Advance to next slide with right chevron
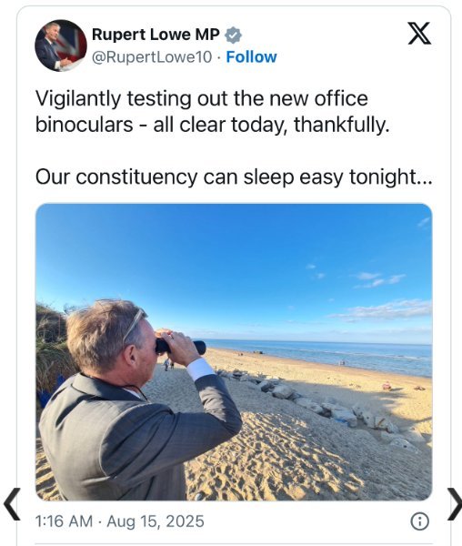The width and height of the screenshot is (462, 546). pyautogui.click(x=455, y=504)
